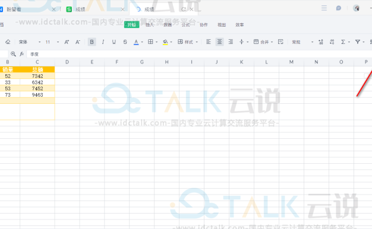Toggle Underline formatting button
Viewport: 372px width, 229px height.
(114, 42)
